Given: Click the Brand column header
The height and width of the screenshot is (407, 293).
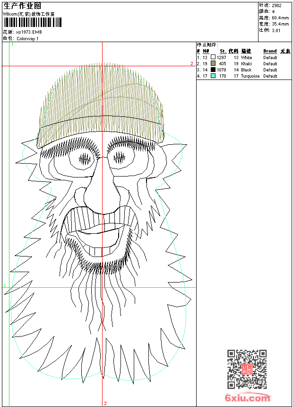Looking at the screenshot, I should [270, 51].
